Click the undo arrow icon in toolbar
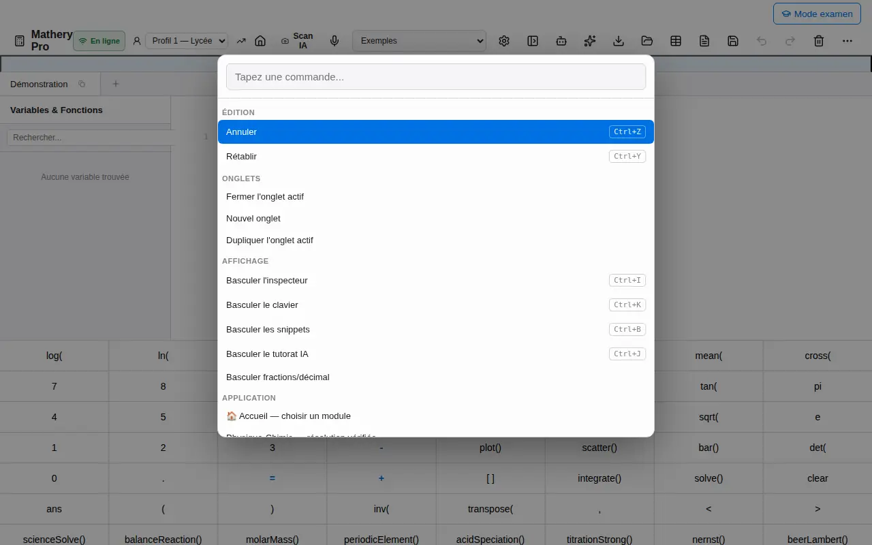This screenshot has width=872, height=545. [762, 41]
